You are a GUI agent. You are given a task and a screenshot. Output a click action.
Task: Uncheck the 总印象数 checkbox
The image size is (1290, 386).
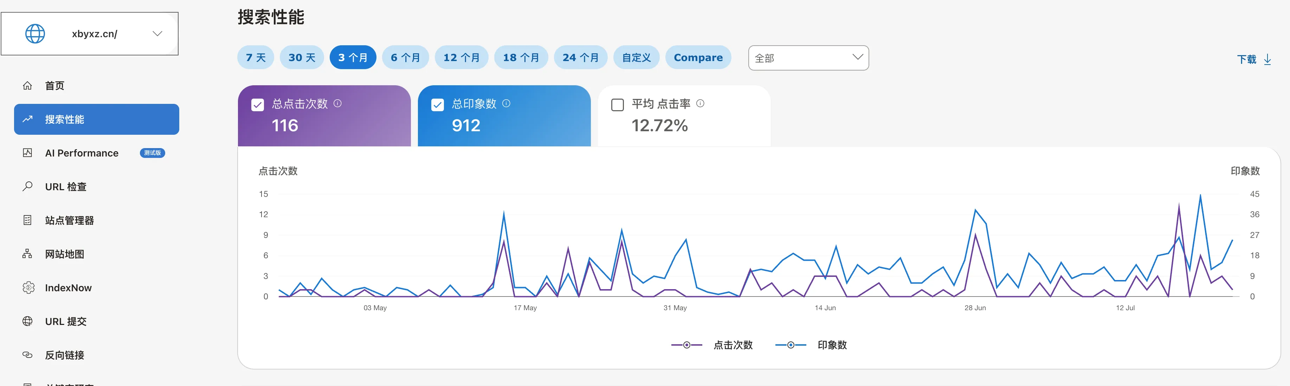click(437, 105)
